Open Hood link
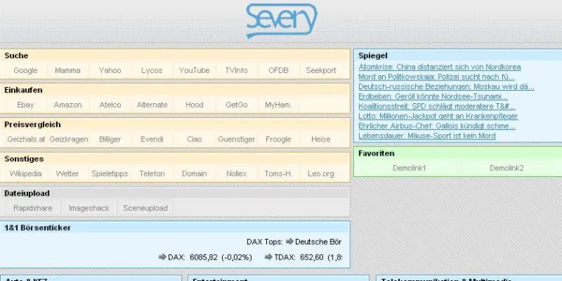Viewport: 562px width, 281px height. 194,105
